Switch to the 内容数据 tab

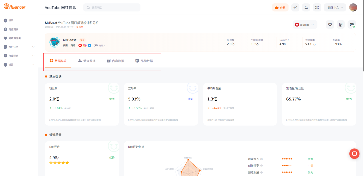tap(115, 61)
